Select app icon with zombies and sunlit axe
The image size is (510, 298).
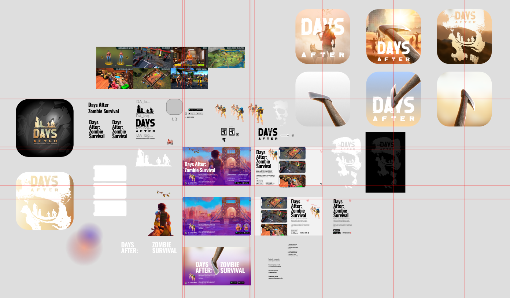pos(393,36)
